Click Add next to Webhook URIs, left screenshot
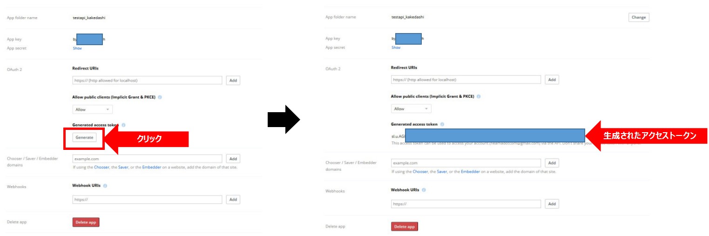Screen dimensions: 709x236 [x=233, y=199]
